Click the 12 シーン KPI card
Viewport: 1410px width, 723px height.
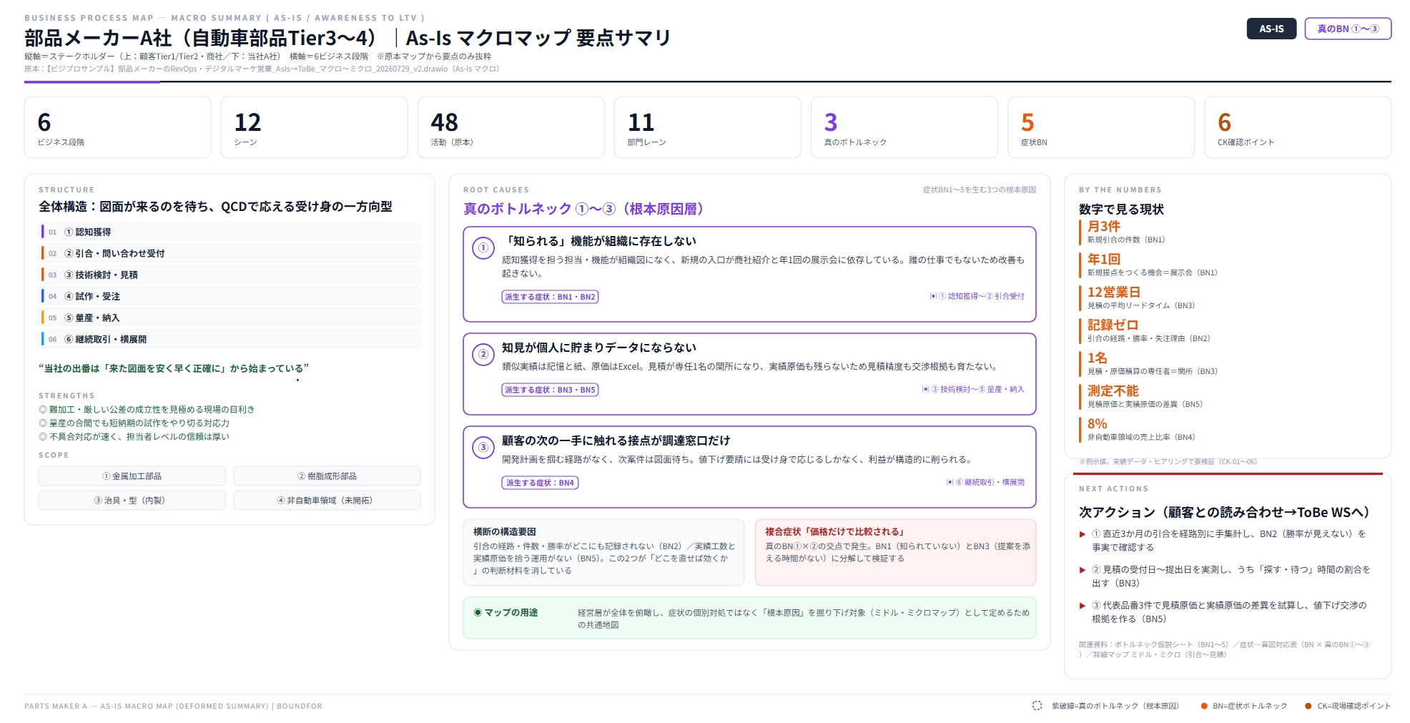coord(314,127)
